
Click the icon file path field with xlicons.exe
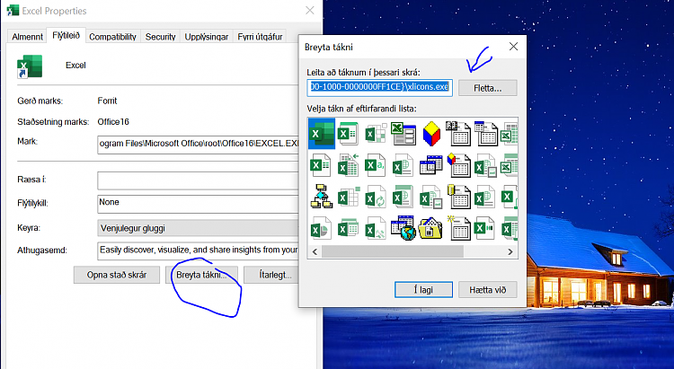click(x=379, y=87)
